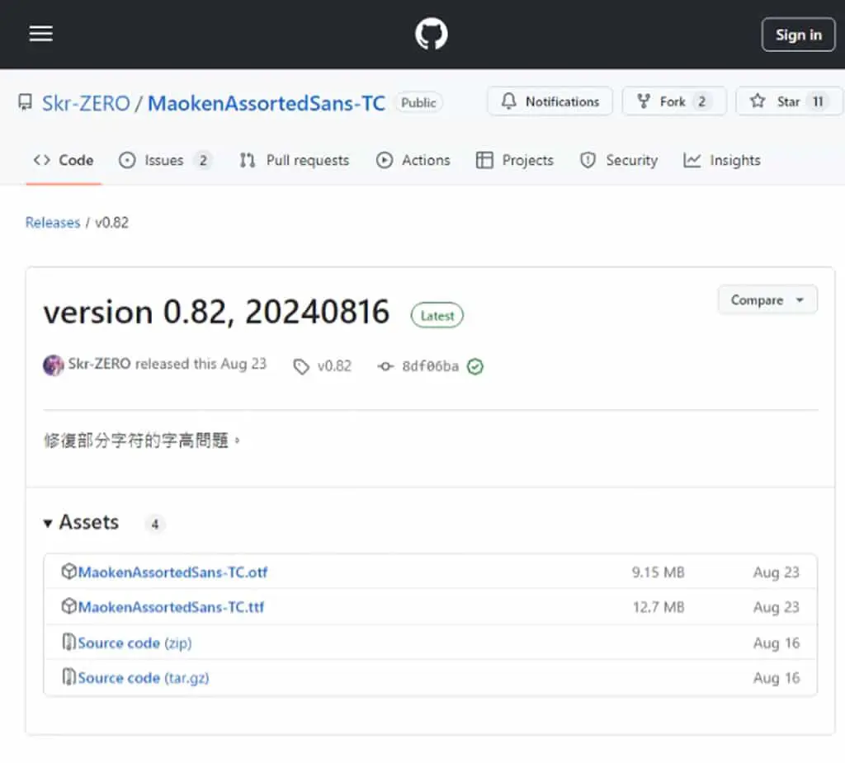Click the archive icon for Source code (tar.gz)

tap(68, 676)
